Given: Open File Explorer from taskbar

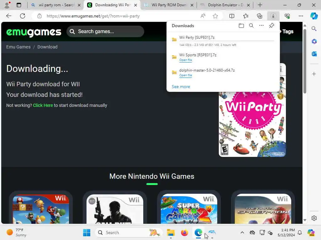Looking at the screenshot, I should pos(171,232).
